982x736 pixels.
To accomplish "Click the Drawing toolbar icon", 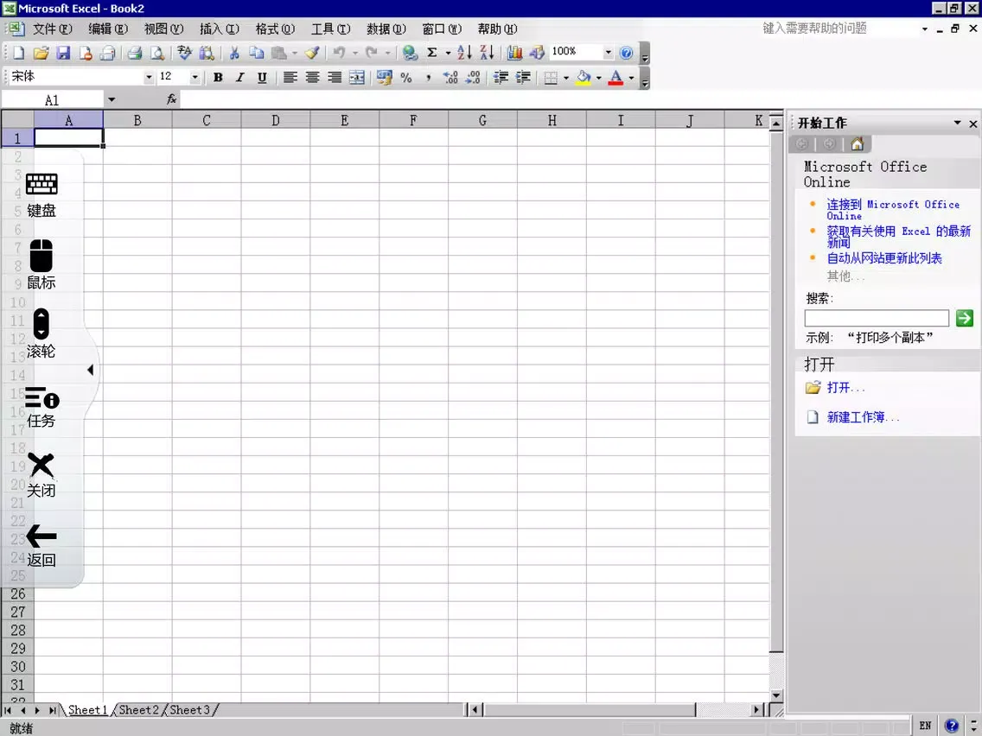I will tap(537, 54).
